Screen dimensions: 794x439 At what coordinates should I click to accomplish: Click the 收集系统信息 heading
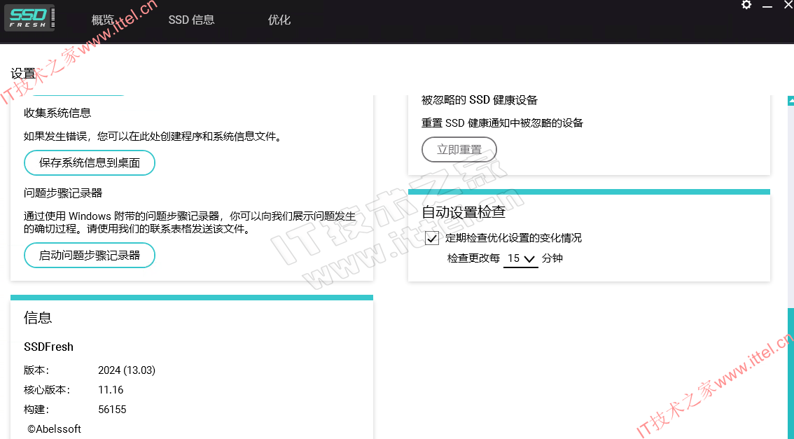(x=57, y=113)
